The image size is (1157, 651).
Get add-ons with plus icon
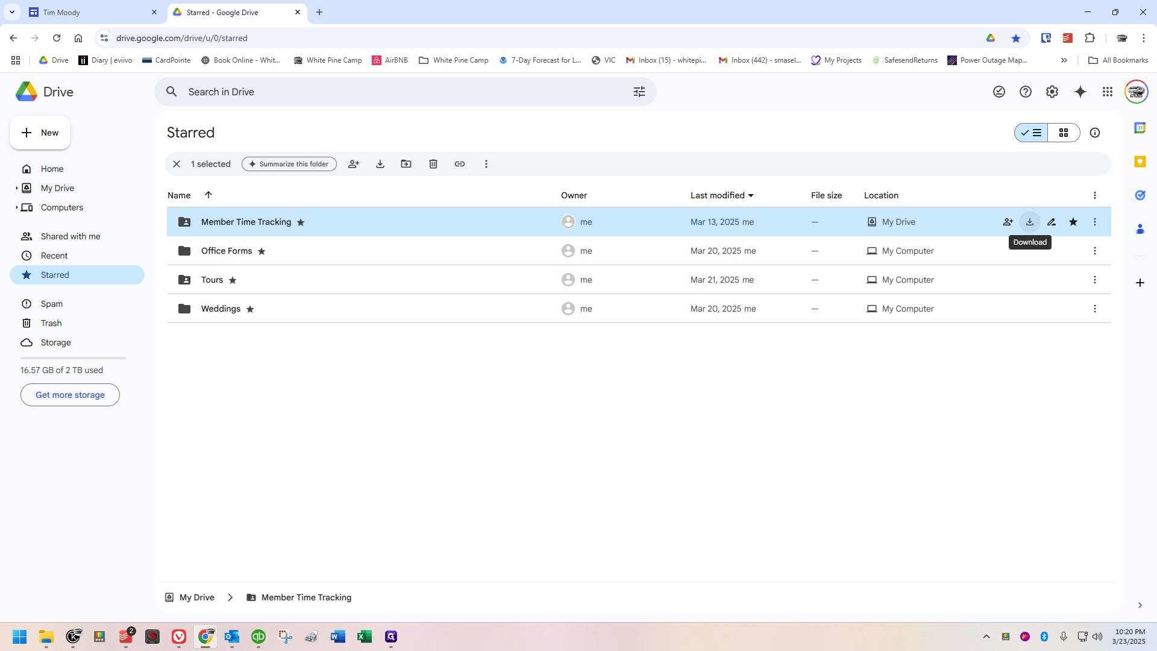(x=1140, y=283)
